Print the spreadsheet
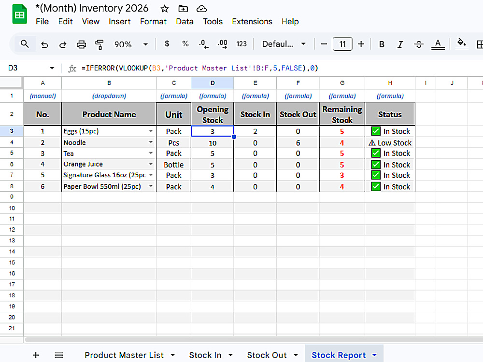483x362 pixels. [x=81, y=44]
